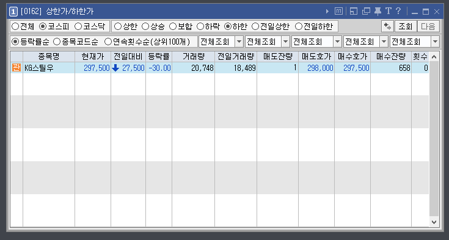449x240 pixels.
Task: Open the second 전체조회 dropdown
Action: (x=285, y=42)
